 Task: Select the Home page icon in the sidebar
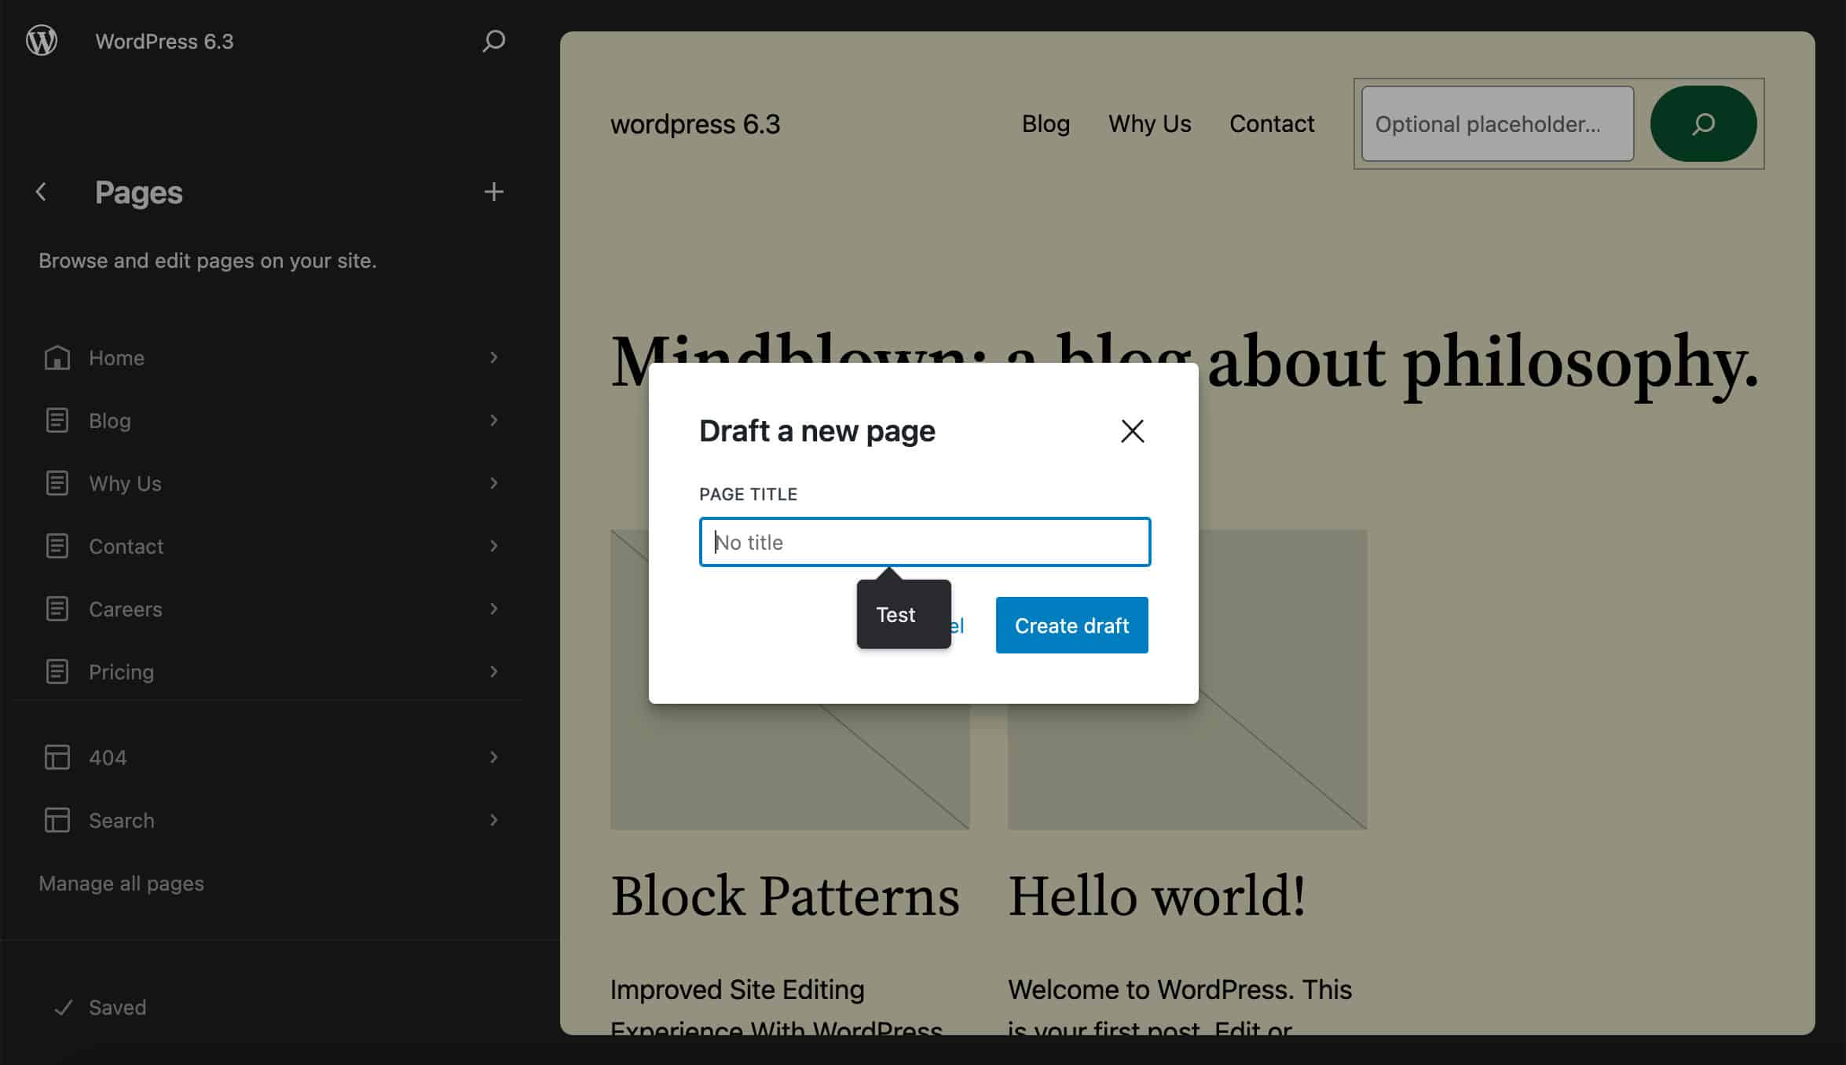(57, 357)
